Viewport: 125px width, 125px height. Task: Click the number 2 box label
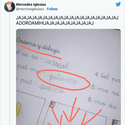point(53,105)
